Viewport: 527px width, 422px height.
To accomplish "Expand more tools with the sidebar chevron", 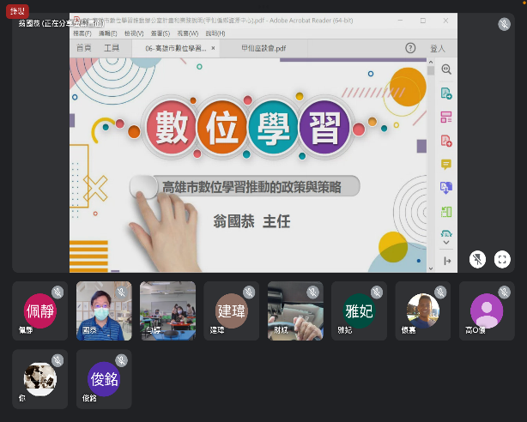I will point(446,242).
